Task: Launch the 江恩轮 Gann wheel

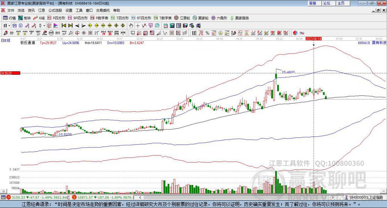Action: pos(182,18)
